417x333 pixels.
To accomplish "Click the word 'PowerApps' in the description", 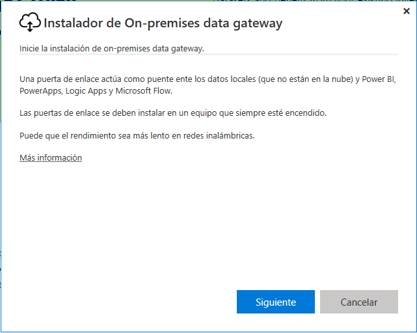I will pos(40,91).
